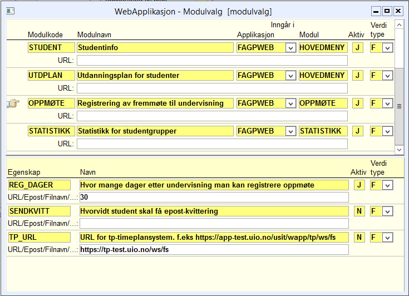
Task: Click the REG_DAGER Egenskap field
Action: 40,185
